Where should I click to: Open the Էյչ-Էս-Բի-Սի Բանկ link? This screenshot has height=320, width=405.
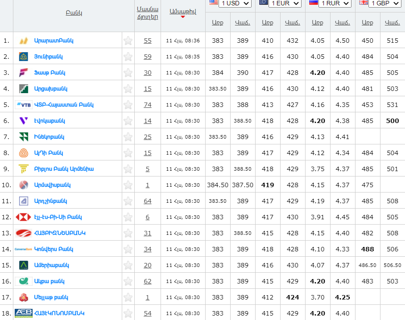coord(58,217)
